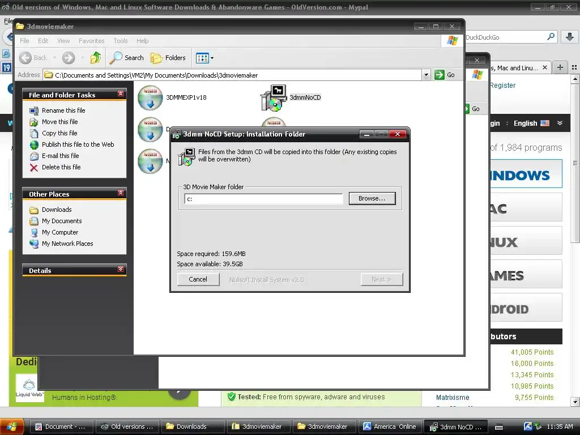Toggle the Folders pane button
This screenshot has height=435, width=580.
(168, 58)
